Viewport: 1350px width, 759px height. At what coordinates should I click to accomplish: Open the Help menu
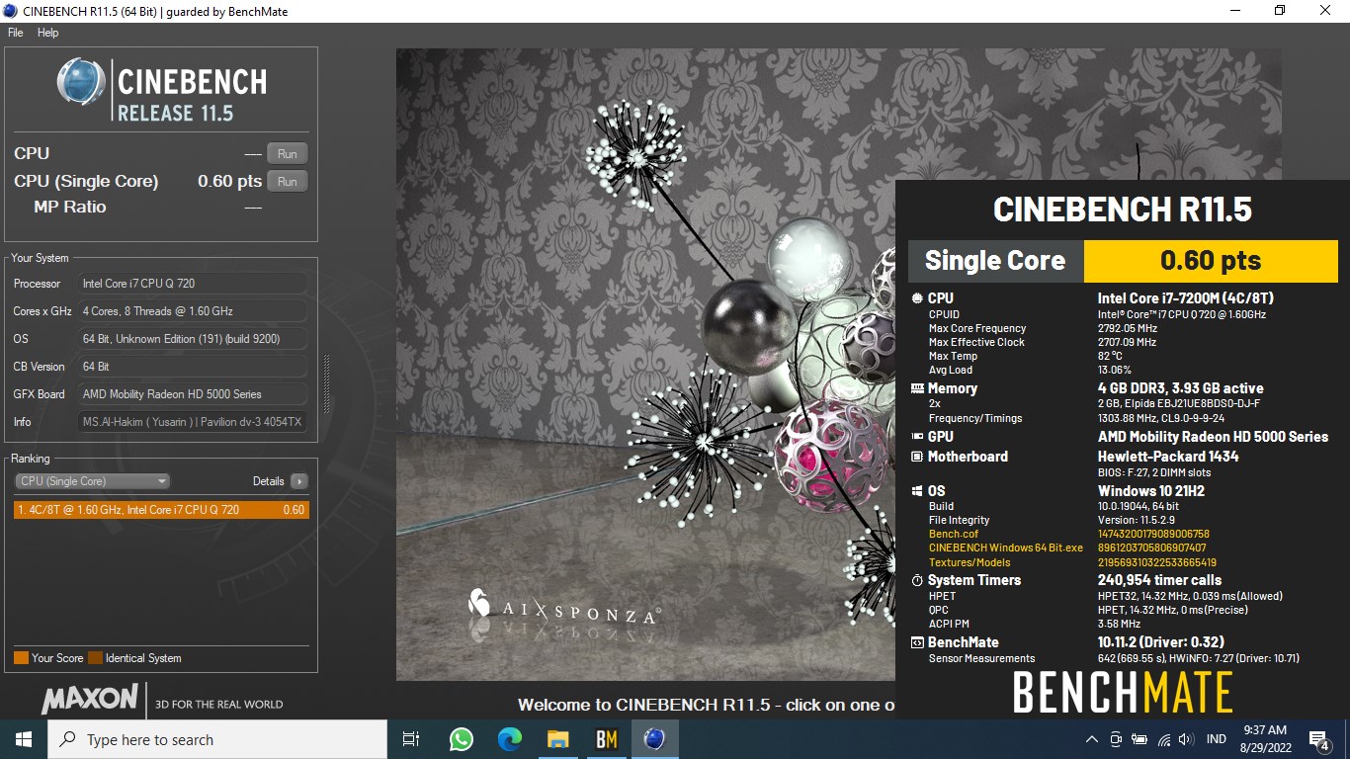pos(47,33)
